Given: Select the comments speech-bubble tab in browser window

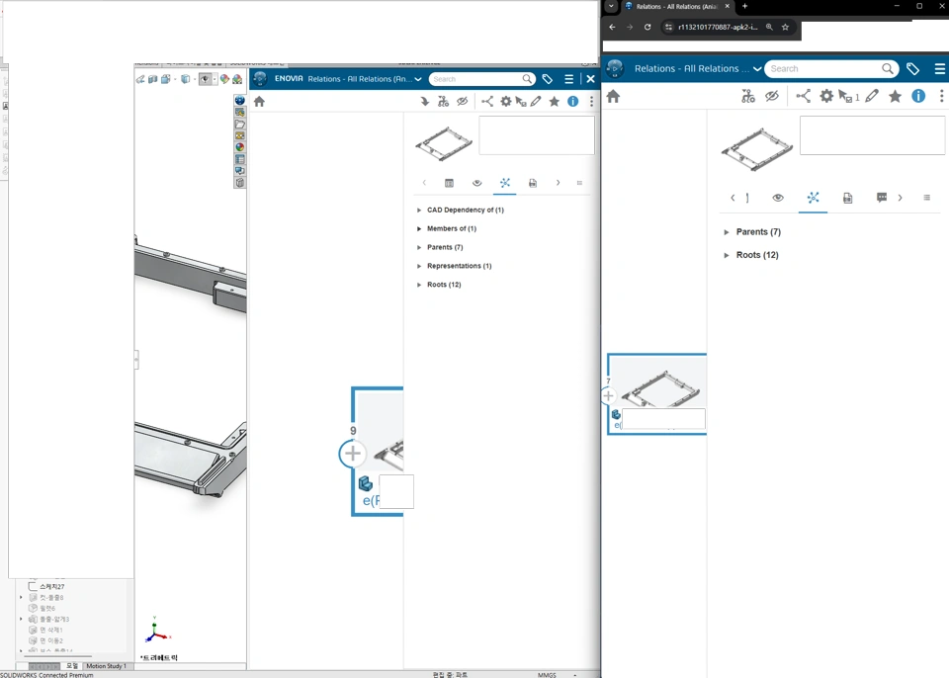Looking at the screenshot, I should click(x=882, y=198).
